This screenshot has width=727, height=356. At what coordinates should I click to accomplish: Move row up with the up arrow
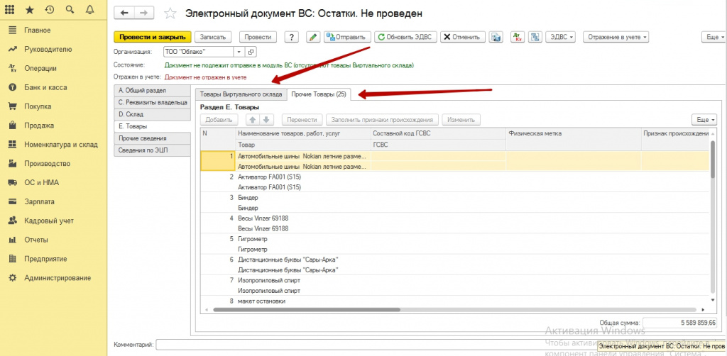tap(253, 119)
